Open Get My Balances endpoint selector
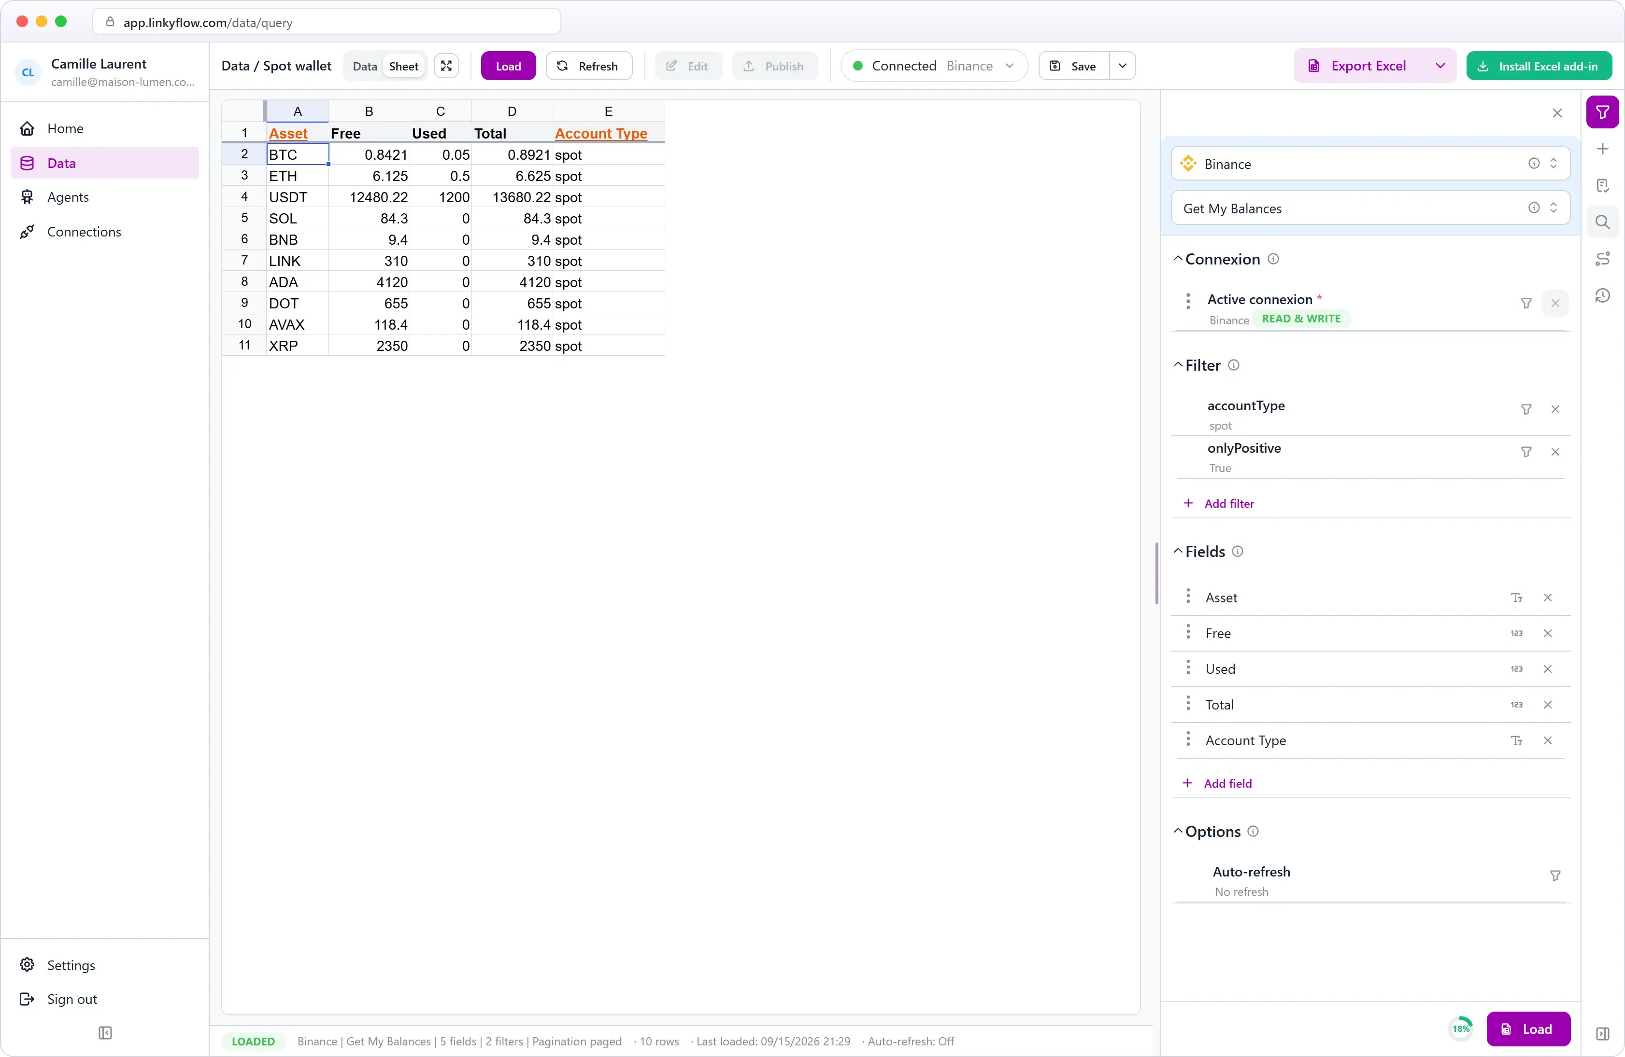Viewport: 1625px width, 1057px height. click(1369, 208)
